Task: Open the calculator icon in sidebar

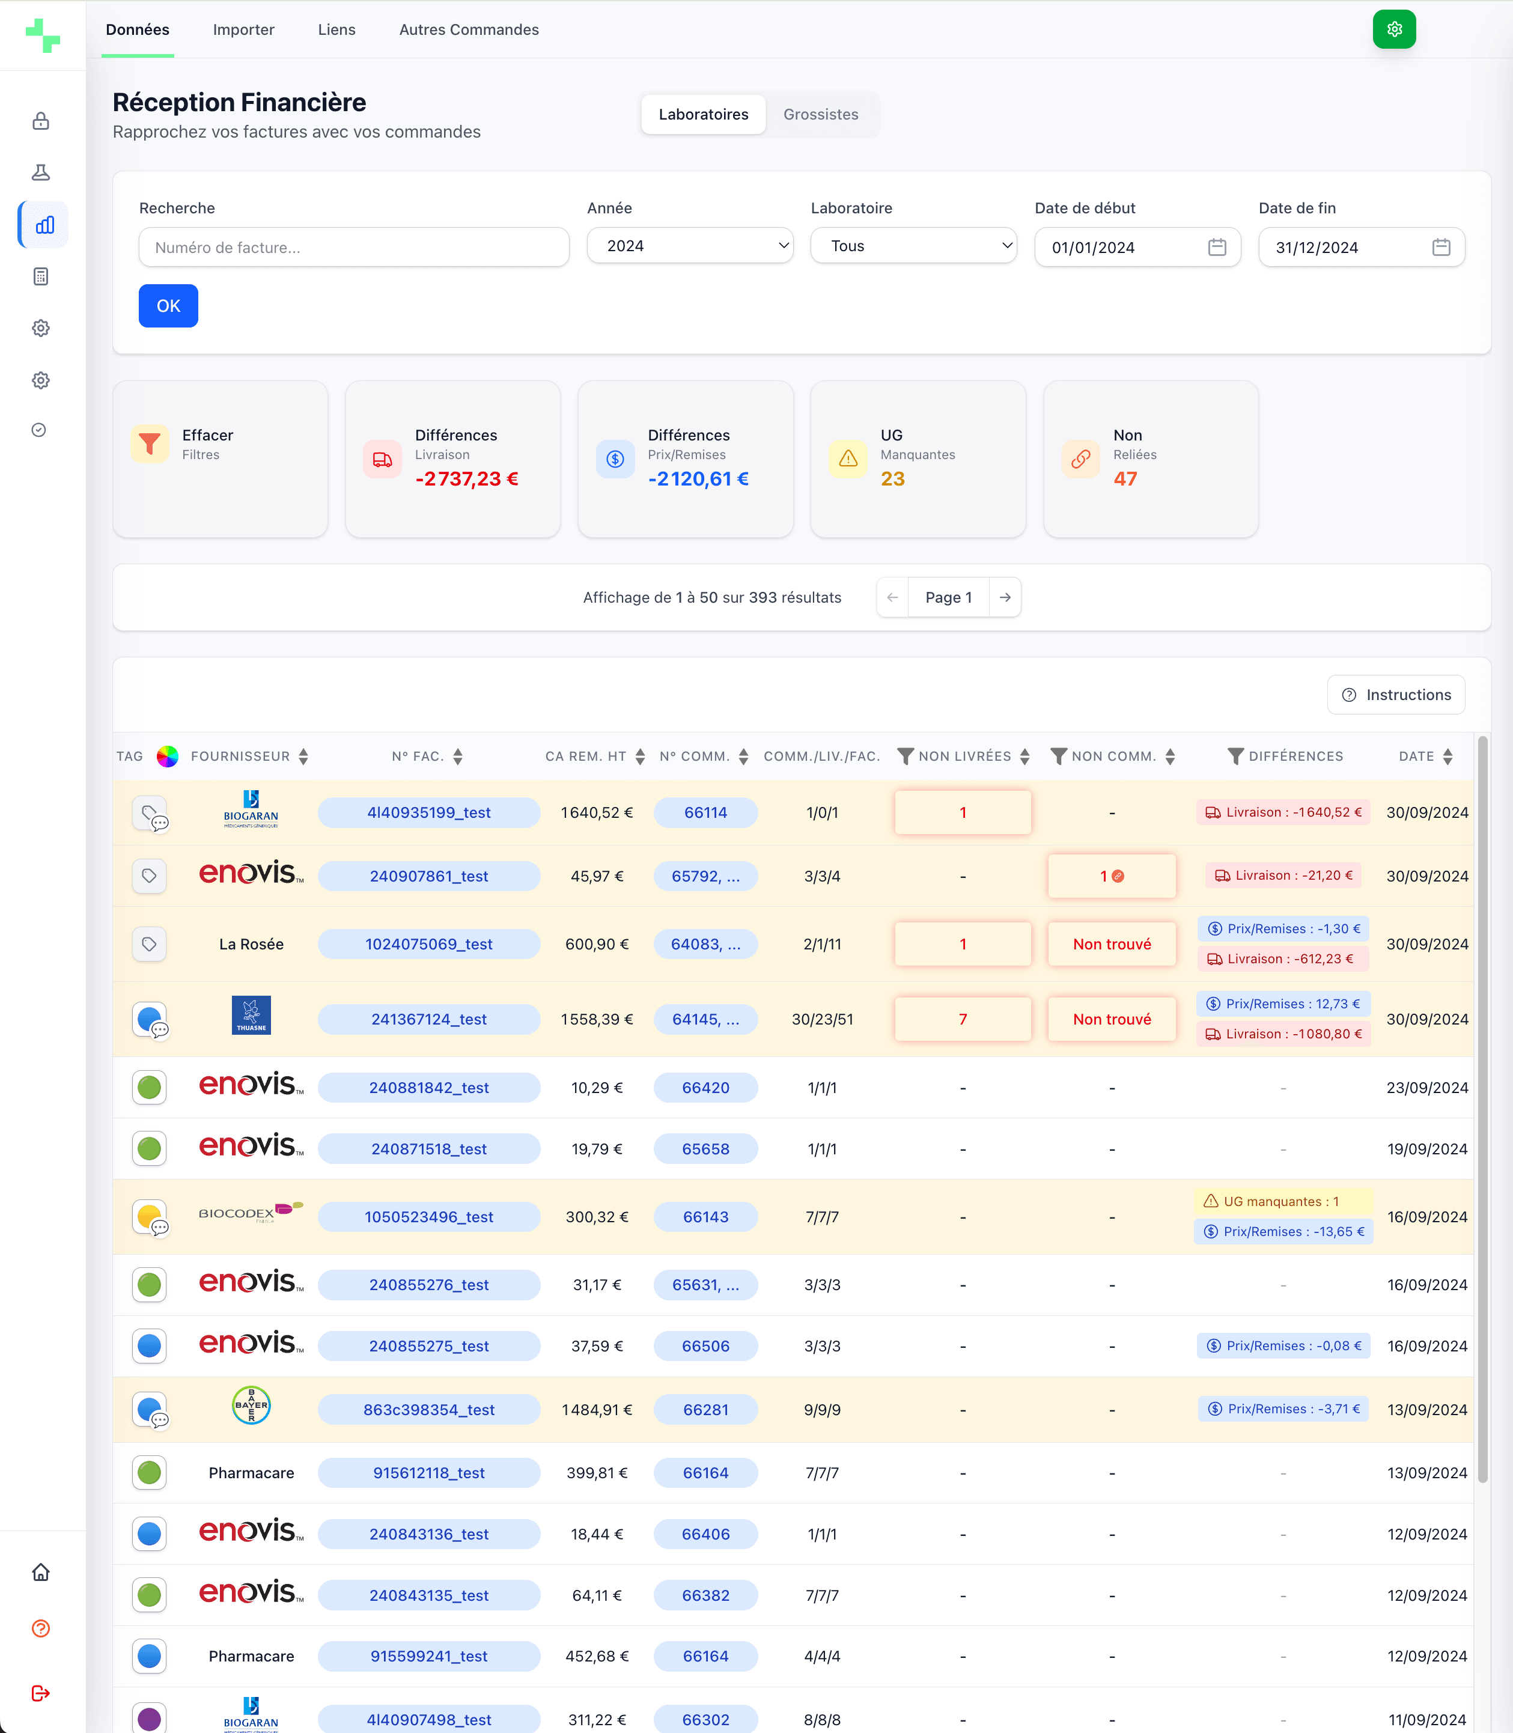Action: [40, 276]
